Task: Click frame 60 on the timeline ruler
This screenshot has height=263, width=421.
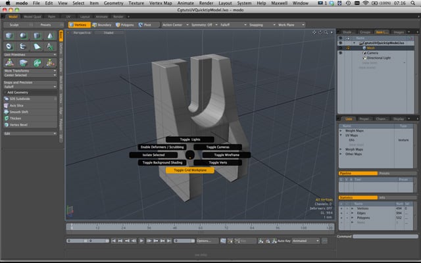Action: 201,229
